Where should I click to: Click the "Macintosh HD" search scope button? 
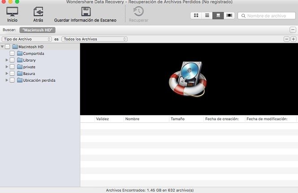38,30
